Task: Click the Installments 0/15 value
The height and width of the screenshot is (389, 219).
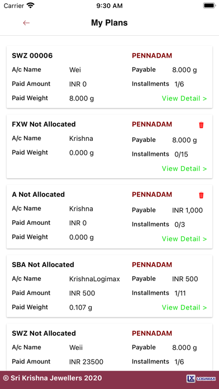Action: (182, 155)
